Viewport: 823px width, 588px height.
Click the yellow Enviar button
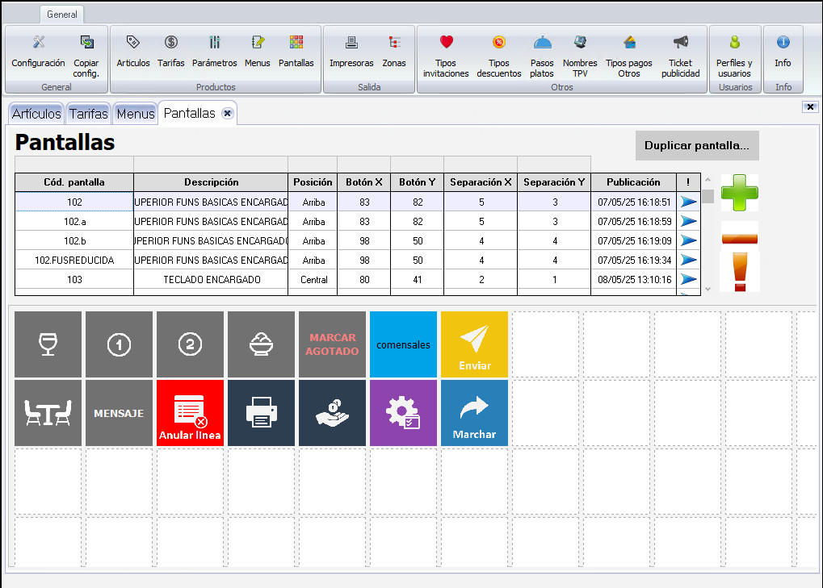(x=474, y=344)
